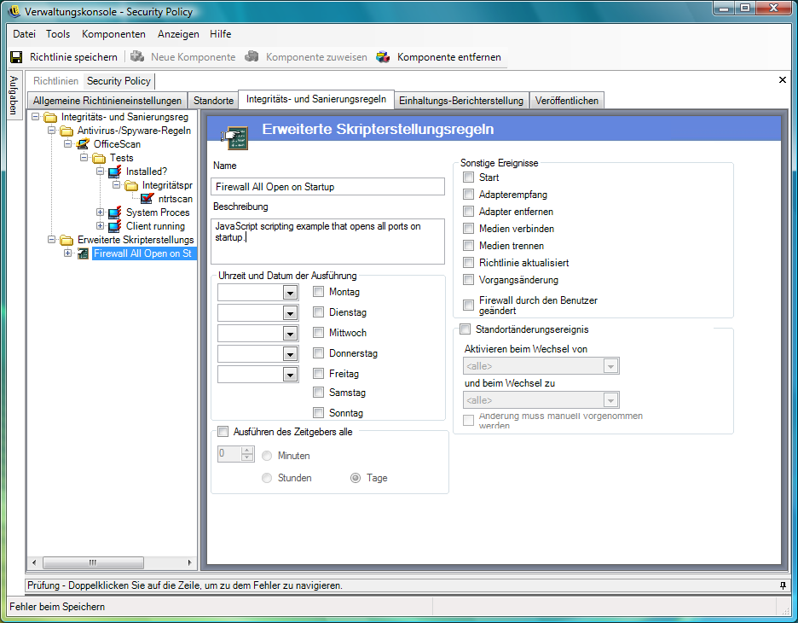This screenshot has width=798, height=623.
Task: Click folder icon of Integritäts- und Sanierungsreg root
Action: pos(49,117)
